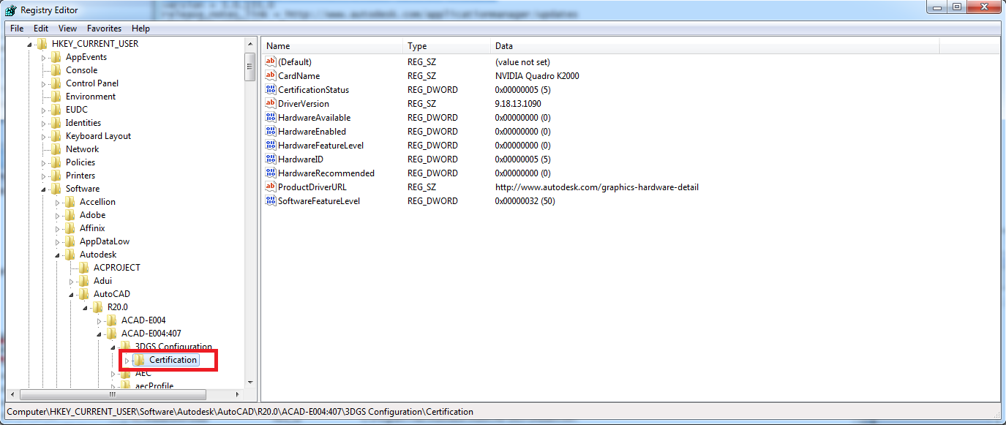Click the DWORD icon beside CertificationStatus
Screen dimensions: 1006x425
point(270,89)
